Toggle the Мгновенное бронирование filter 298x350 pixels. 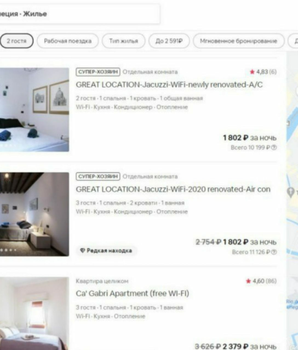pos(239,41)
